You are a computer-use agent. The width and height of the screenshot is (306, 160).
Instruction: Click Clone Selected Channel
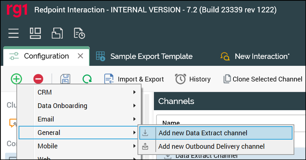tap(263, 79)
